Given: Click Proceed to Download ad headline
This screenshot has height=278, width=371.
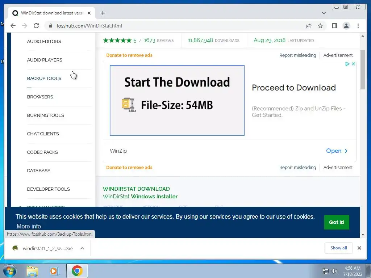Looking at the screenshot, I should pos(293,88).
